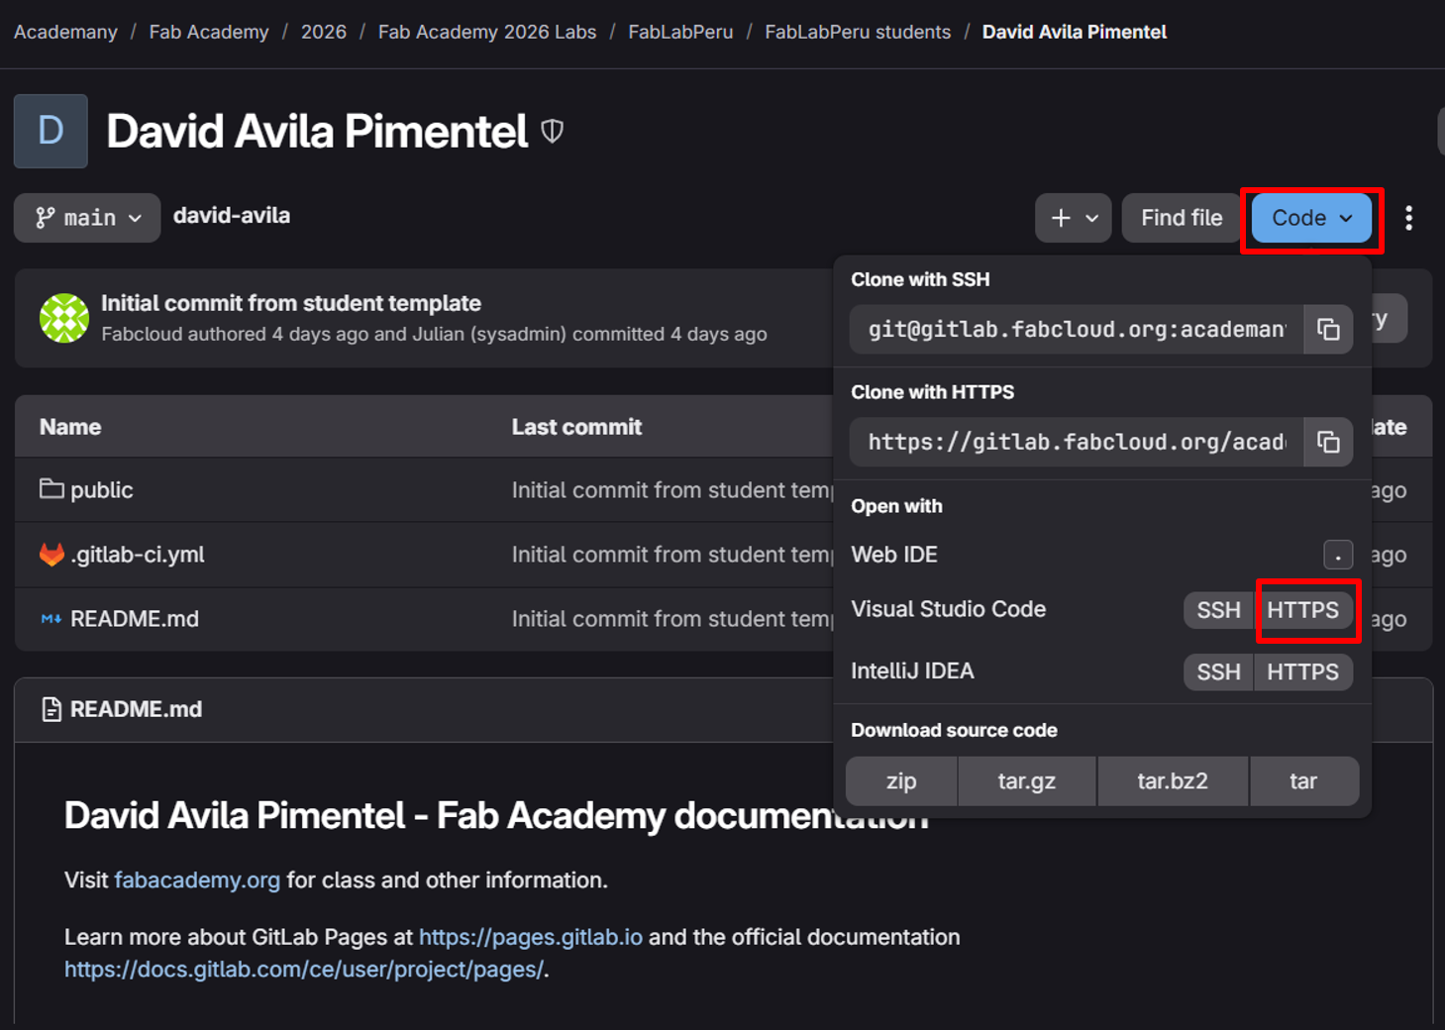Toggle the blue Code dropdown
Screen dimensions: 1445x1030
click(x=1311, y=218)
